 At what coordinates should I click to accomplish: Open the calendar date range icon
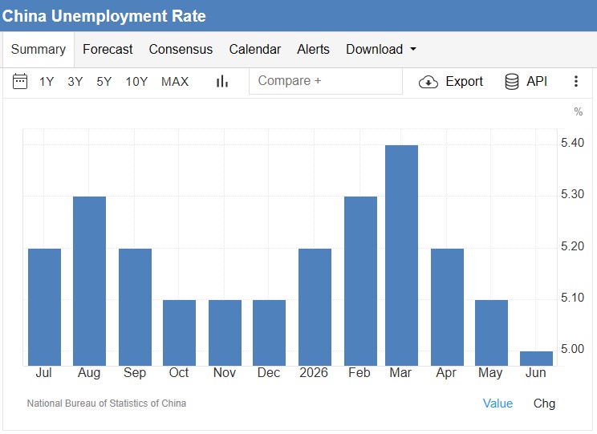pos(20,81)
